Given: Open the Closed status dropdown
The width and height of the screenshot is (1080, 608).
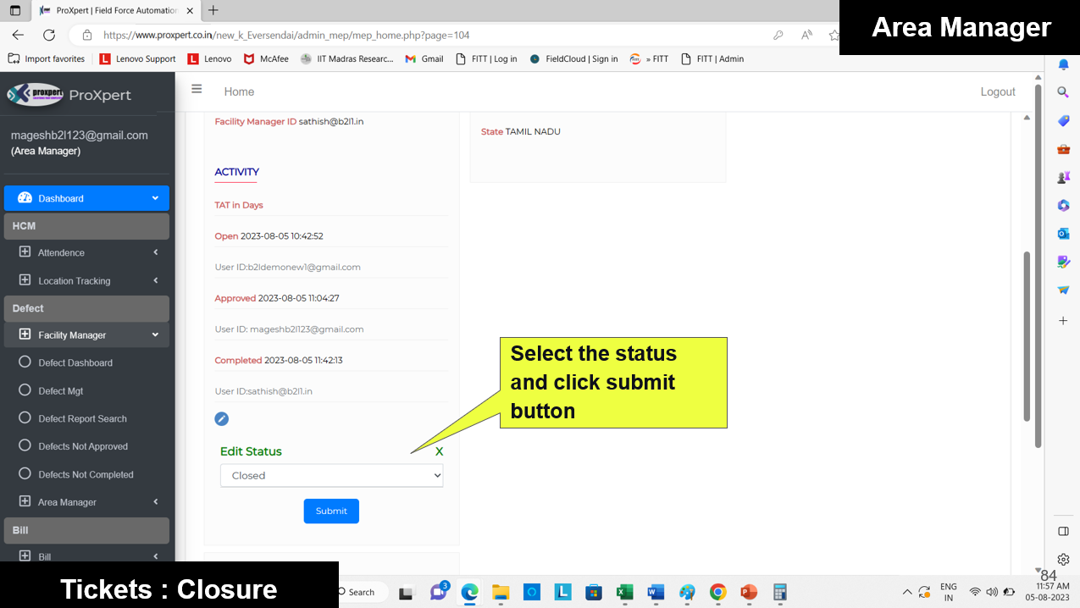Looking at the screenshot, I should click(331, 476).
